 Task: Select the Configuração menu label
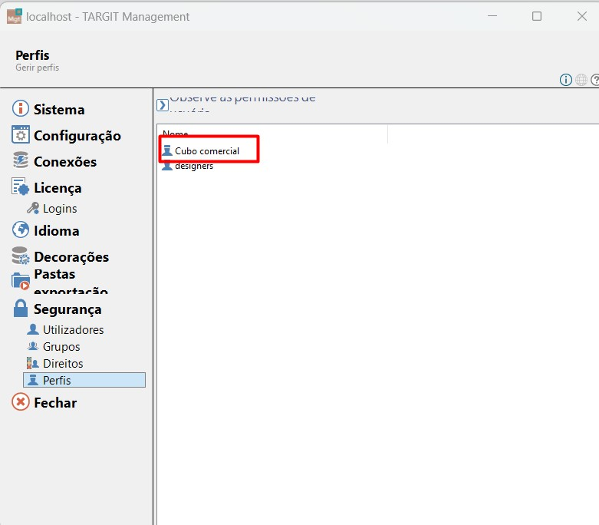tap(77, 136)
